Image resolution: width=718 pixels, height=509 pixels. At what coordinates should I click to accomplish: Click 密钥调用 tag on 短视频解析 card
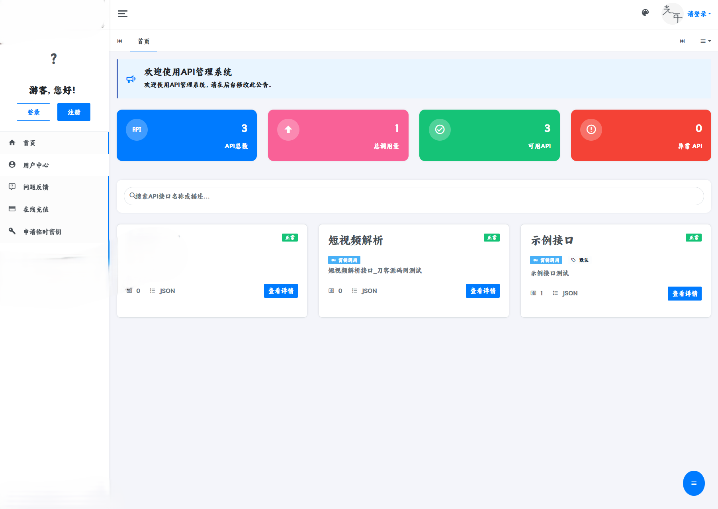(344, 260)
